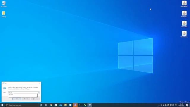The image size is (190, 107).
Task: Open the Action Center notifications icon
Action: tap(187, 105)
